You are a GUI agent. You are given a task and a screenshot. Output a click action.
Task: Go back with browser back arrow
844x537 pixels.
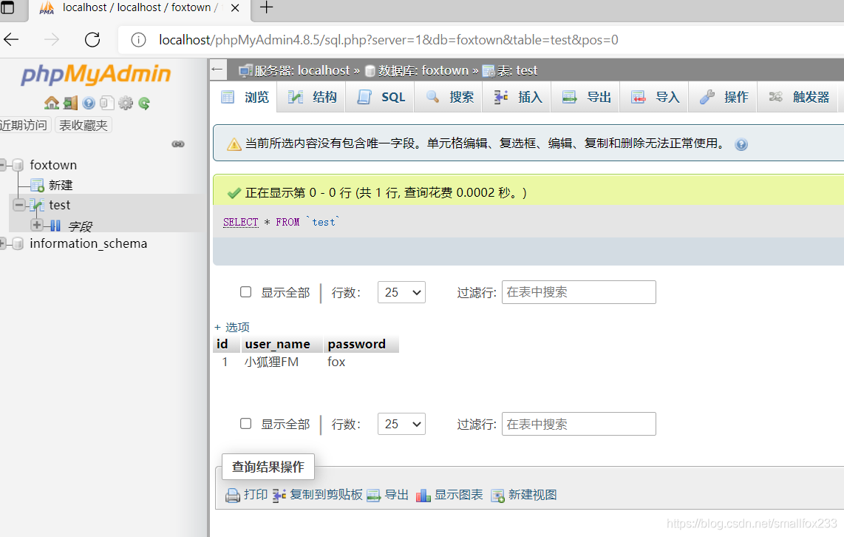pyautogui.click(x=11, y=40)
